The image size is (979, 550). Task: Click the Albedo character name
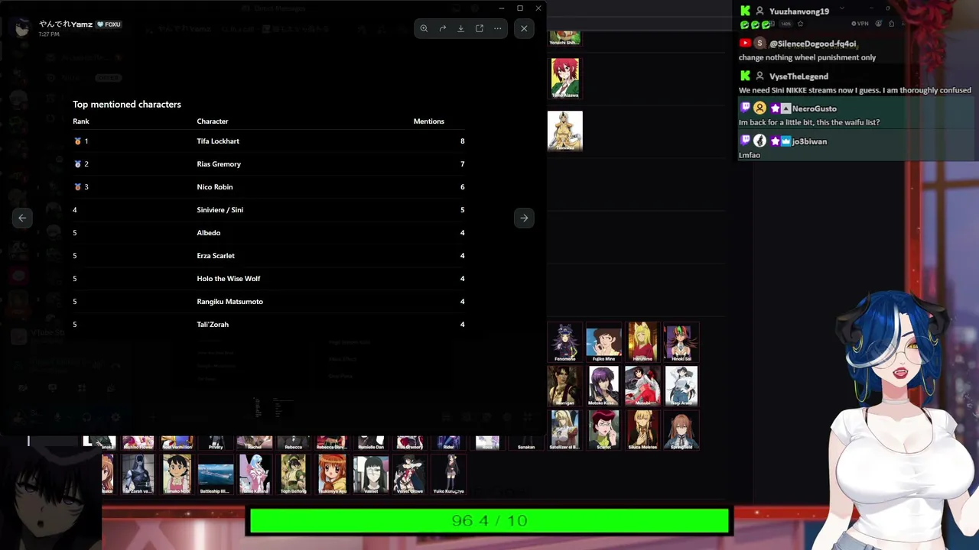pos(209,233)
